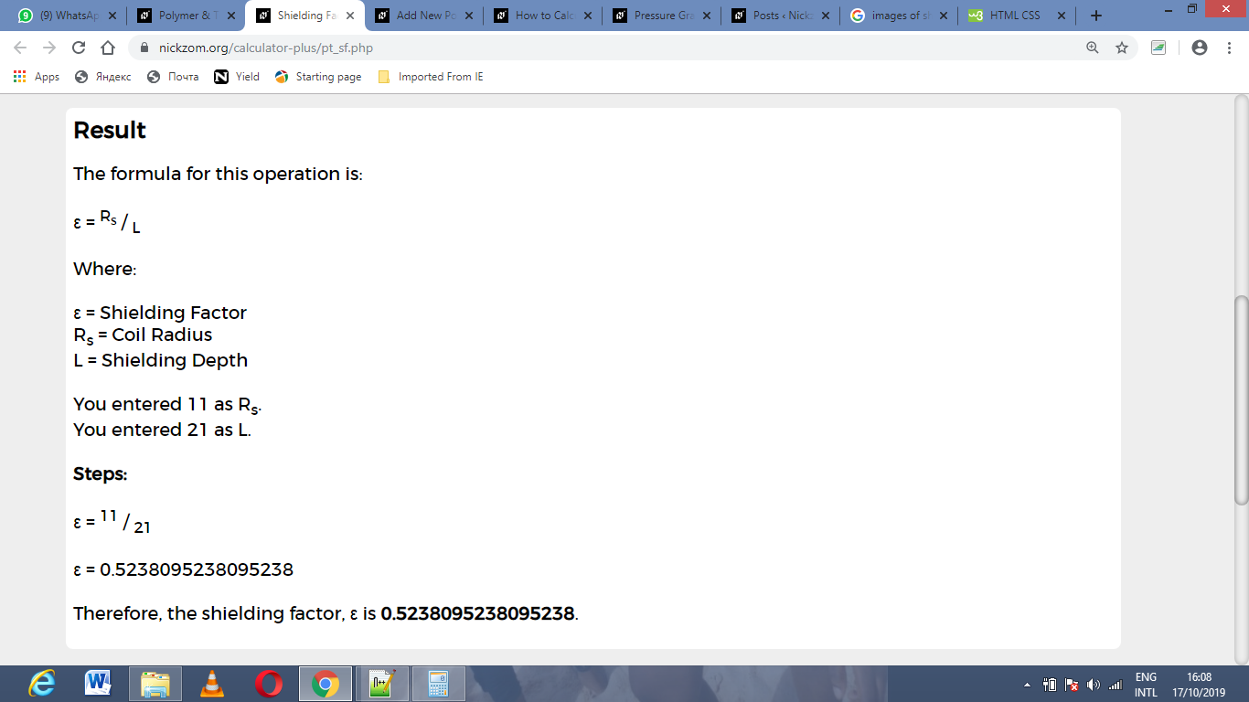Click the page vertical scrollbar thumb
Viewport: 1249px width, 702px height.
[1241, 400]
